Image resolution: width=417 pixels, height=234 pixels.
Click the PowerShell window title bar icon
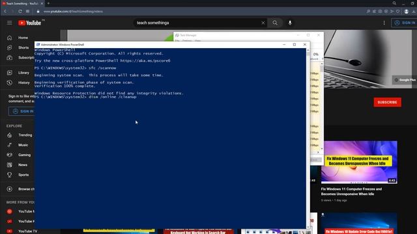tap(38, 45)
